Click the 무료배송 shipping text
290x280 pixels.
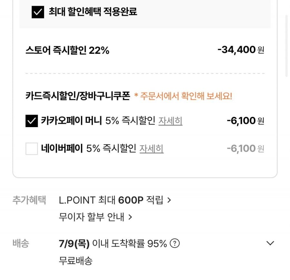(x=75, y=261)
